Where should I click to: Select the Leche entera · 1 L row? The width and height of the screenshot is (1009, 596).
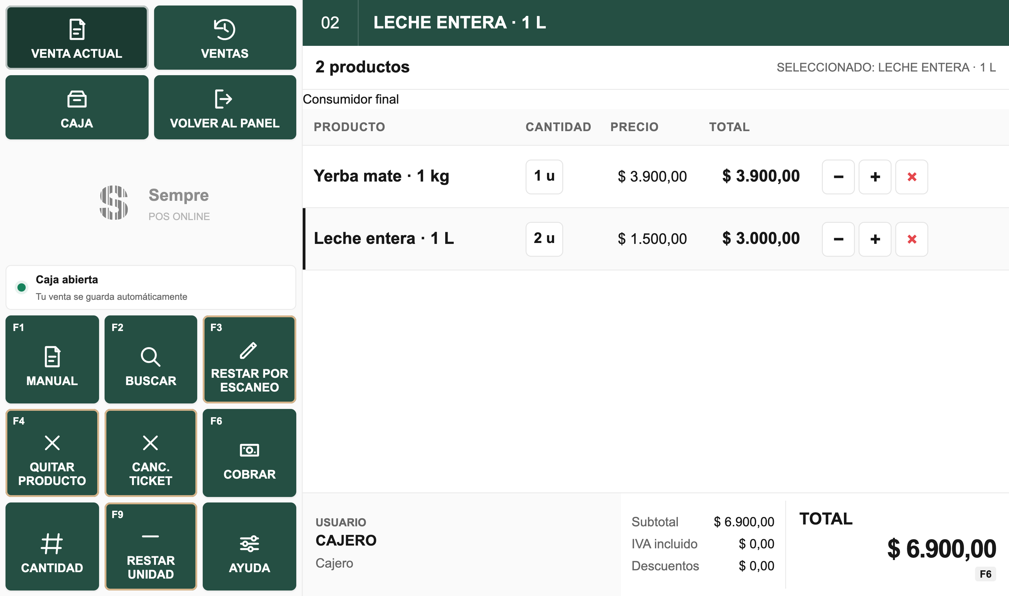click(x=656, y=239)
